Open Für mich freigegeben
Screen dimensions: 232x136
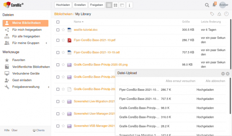point(27,30)
